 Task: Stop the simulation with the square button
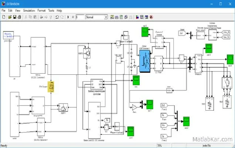73,17
